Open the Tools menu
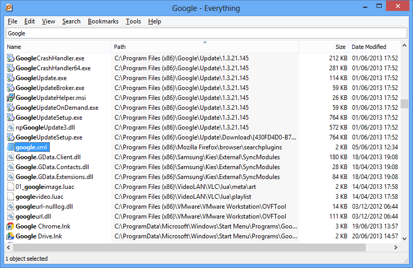This screenshot has height=268, width=413. (133, 21)
